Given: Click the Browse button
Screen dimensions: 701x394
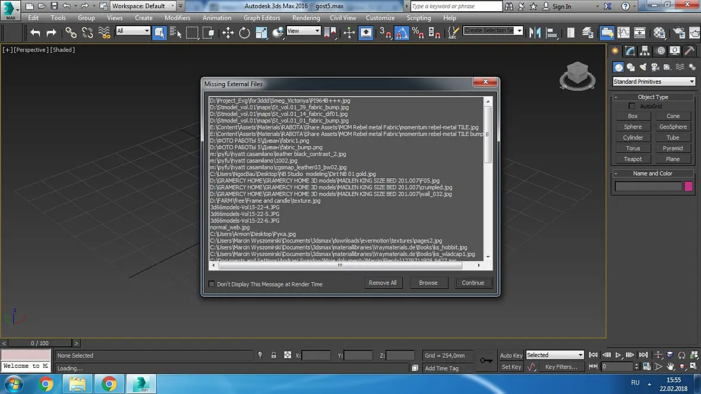Looking at the screenshot, I should click(x=428, y=283).
